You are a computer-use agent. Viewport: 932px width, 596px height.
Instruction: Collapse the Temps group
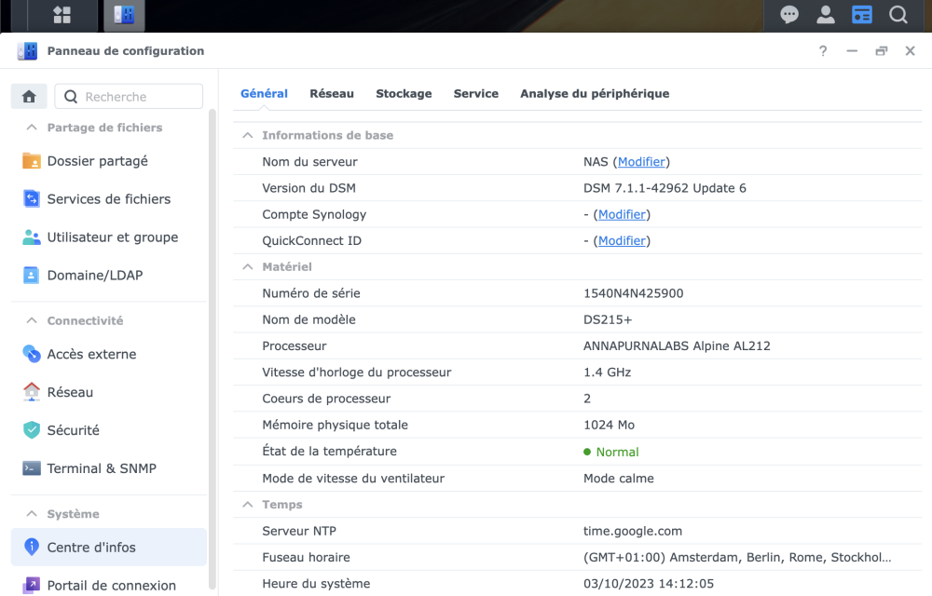pyautogui.click(x=248, y=505)
